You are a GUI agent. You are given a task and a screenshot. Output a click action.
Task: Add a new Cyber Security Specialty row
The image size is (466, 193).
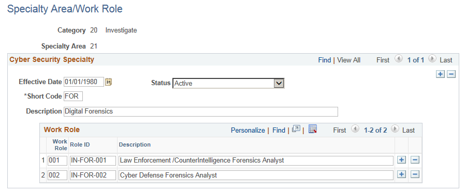point(440,74)
